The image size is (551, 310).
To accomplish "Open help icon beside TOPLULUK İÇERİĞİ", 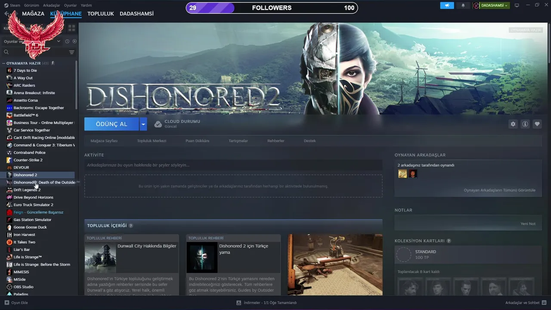I will (x=131, y=226).
